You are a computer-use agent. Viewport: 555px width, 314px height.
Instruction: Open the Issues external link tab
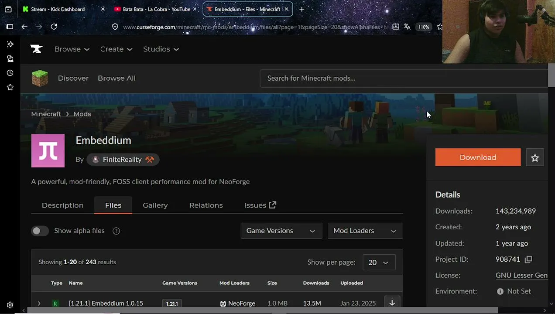(260, 205)
